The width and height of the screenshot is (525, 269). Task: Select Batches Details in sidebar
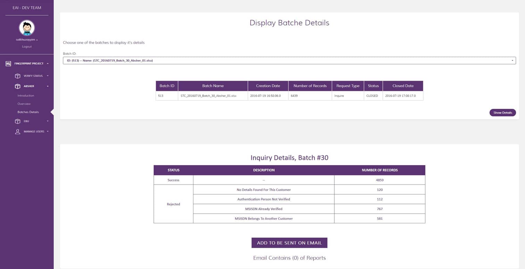[x=28, y=112]
